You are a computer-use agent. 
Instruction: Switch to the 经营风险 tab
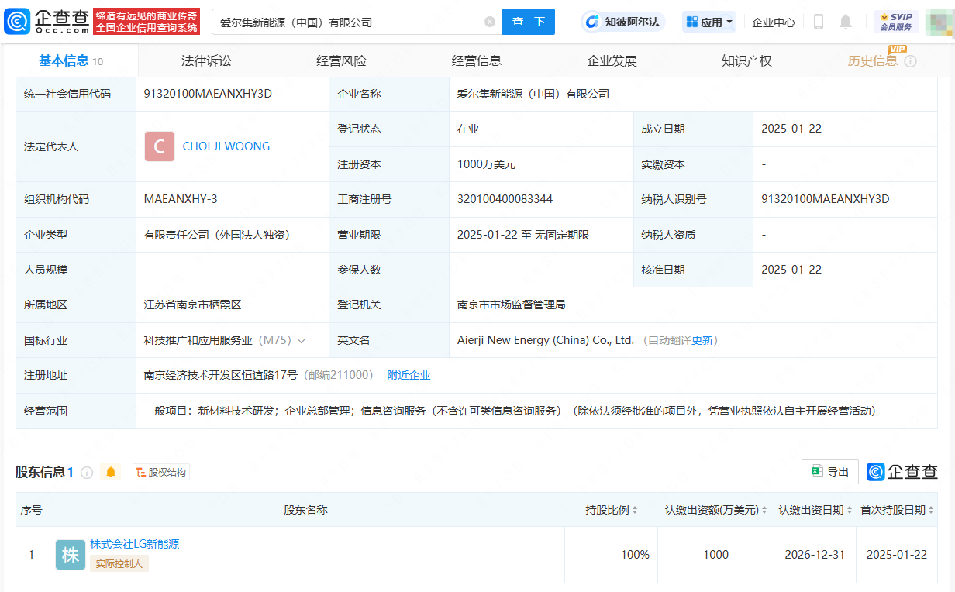(x=341, y=61)
